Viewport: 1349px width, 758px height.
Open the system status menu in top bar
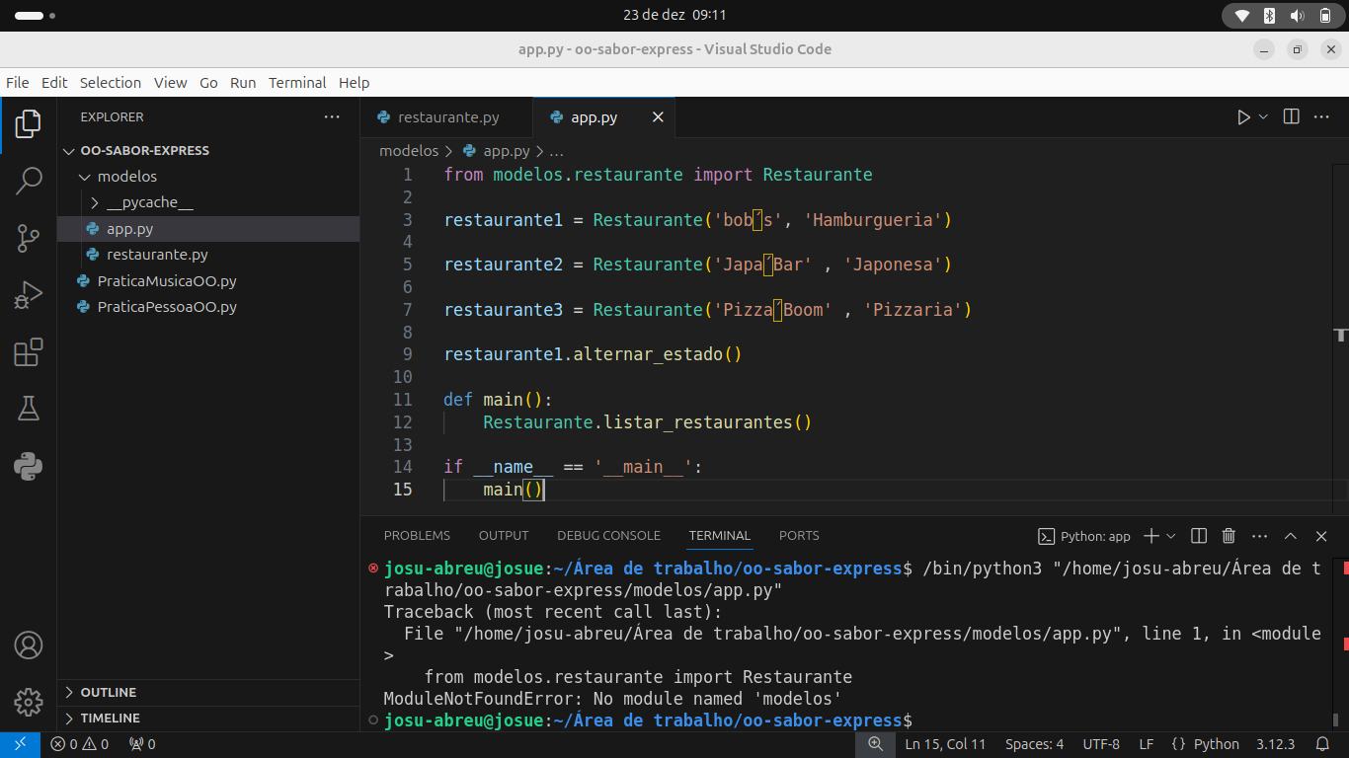coord(1284,16)
